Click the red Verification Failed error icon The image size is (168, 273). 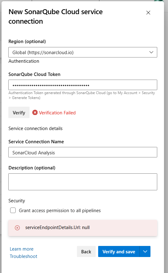click(35, 113)
